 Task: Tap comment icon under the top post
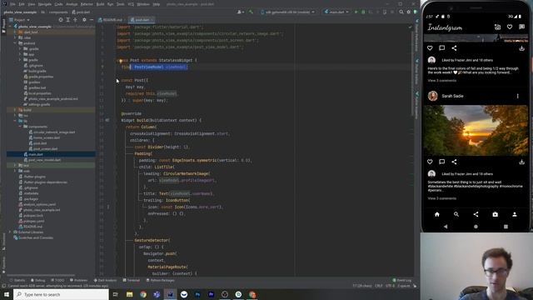[442, 48]
